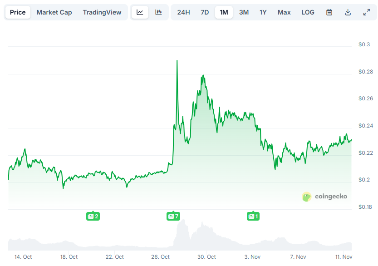Switch to the 24H timeframe tab
Image resolution: width=378 pixels, height=266 pixels.
pos(183,12)
